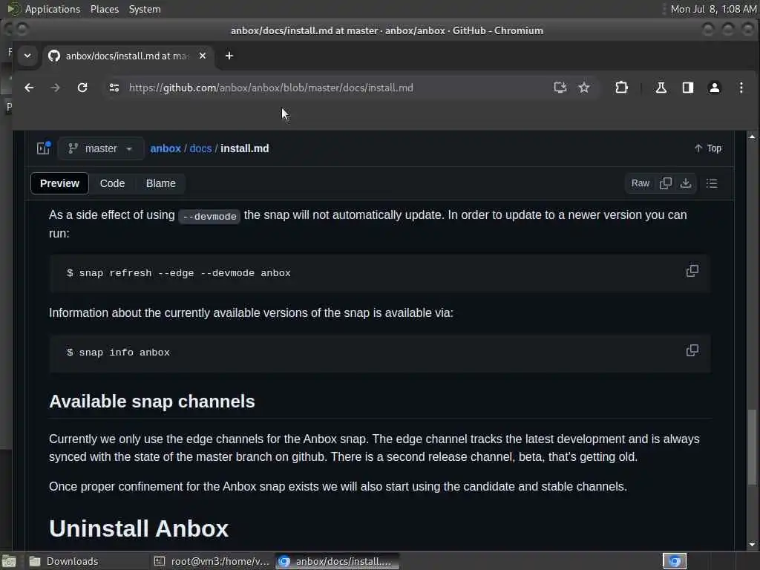
Task: Open the docs folder breadcrumb link
Action: pos(200,148)
